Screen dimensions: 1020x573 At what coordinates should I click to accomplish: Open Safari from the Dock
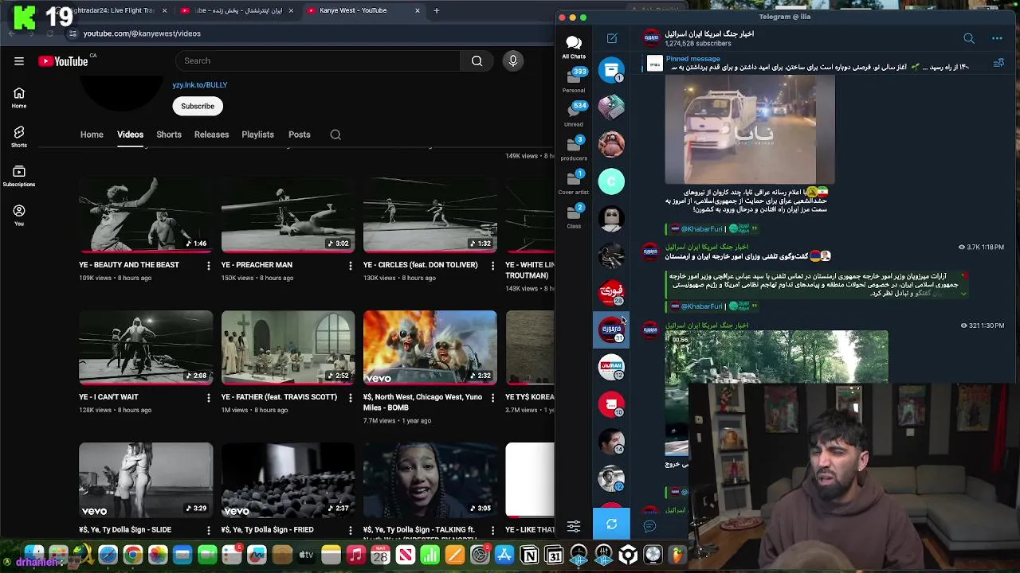tap(108, 555)
